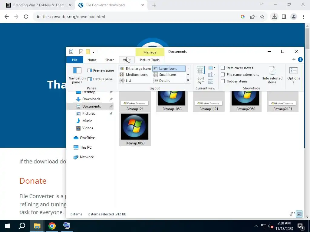Switch to large thumbnails status bar icon
310x232 pixels.
299,214
